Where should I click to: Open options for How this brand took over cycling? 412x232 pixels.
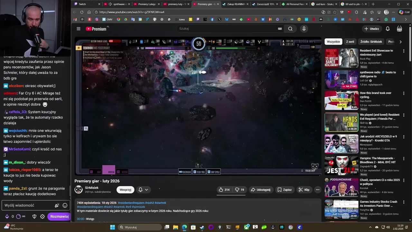[x=404, y=93]
